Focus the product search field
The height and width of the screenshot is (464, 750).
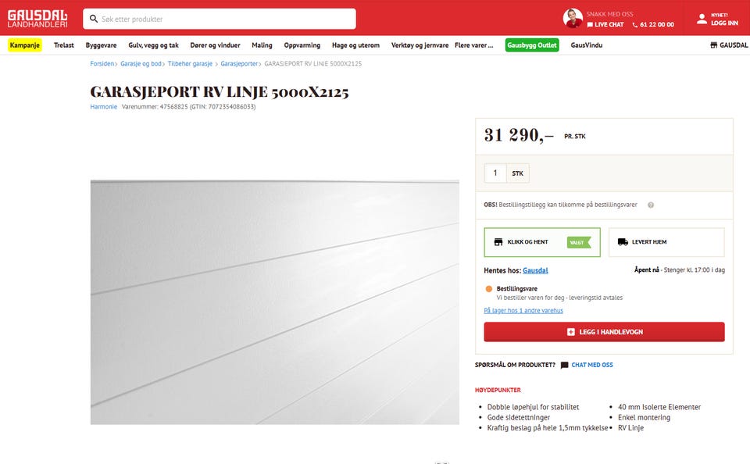[x=219, y=19]
